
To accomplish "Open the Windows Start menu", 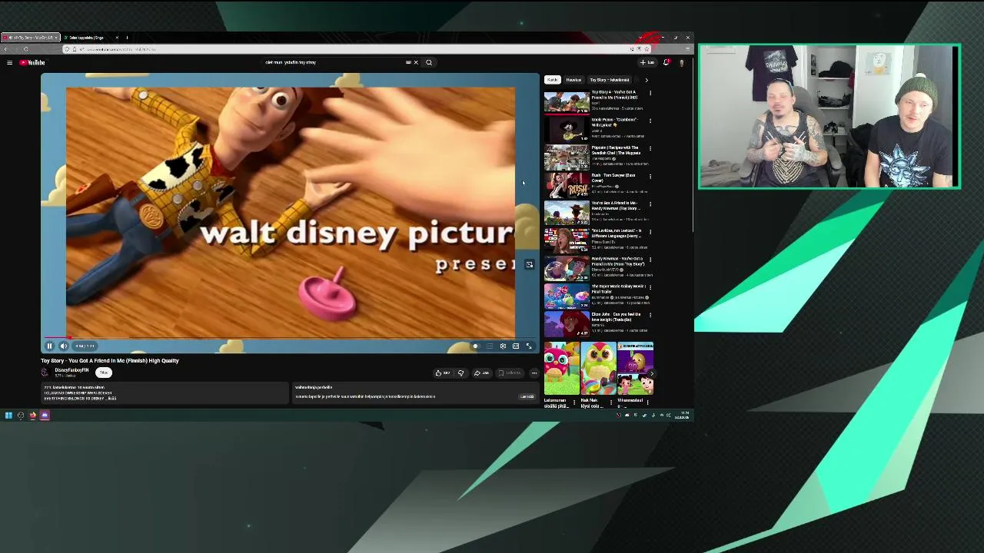I will coord(8,416).
